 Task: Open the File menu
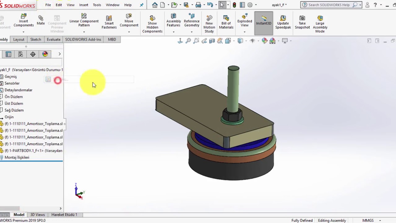48,5
